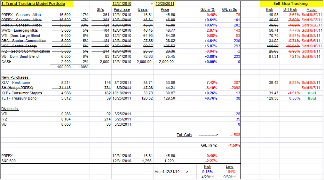
Task: Click the S&P 500 price 1,229
Action: (x=169, y=161)
